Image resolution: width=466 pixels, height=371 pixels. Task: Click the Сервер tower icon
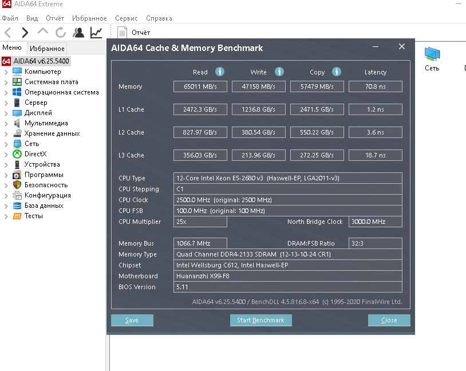(17, 102)
